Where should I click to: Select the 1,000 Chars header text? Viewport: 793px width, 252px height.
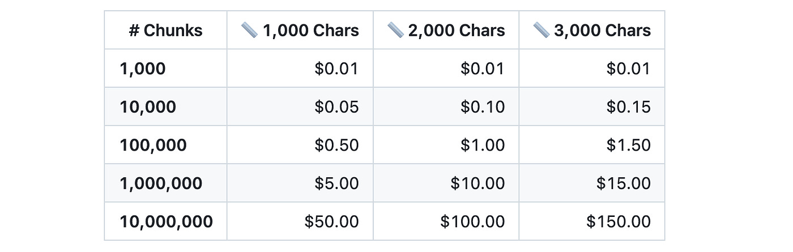(310, 30)
